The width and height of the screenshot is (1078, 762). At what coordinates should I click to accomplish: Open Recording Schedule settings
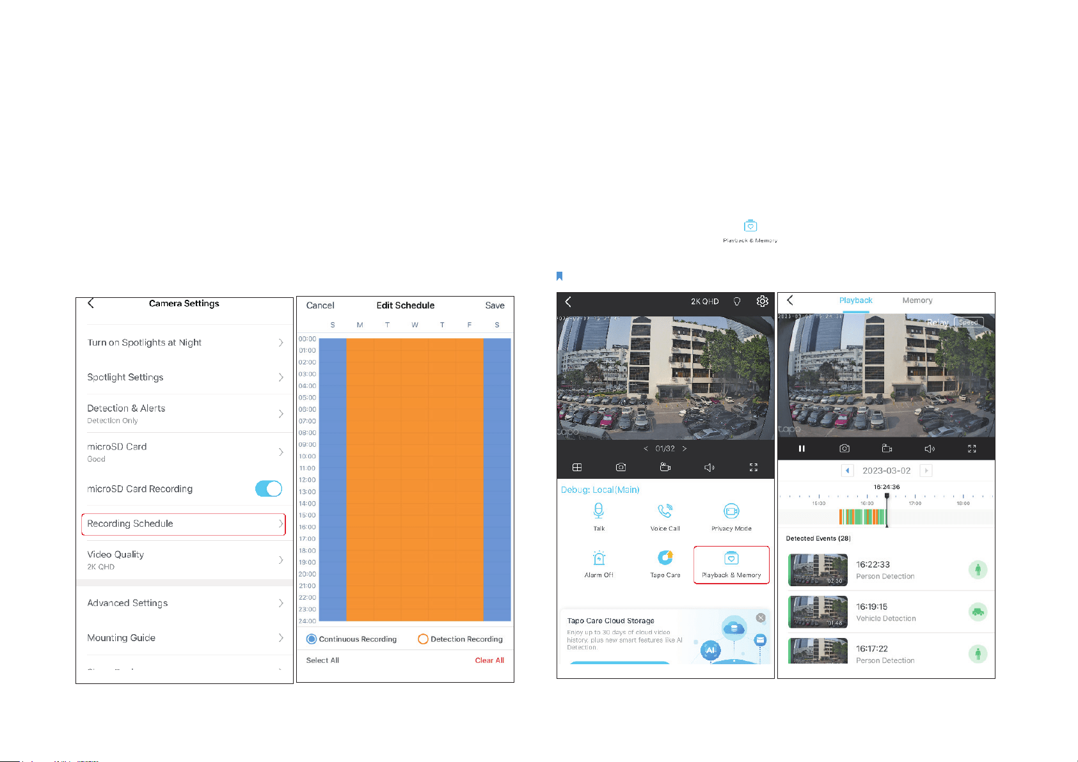(184, 524)
